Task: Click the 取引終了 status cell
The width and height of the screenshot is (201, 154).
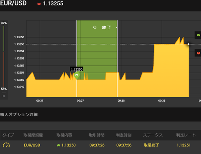Action: click(x=151, y=145)
